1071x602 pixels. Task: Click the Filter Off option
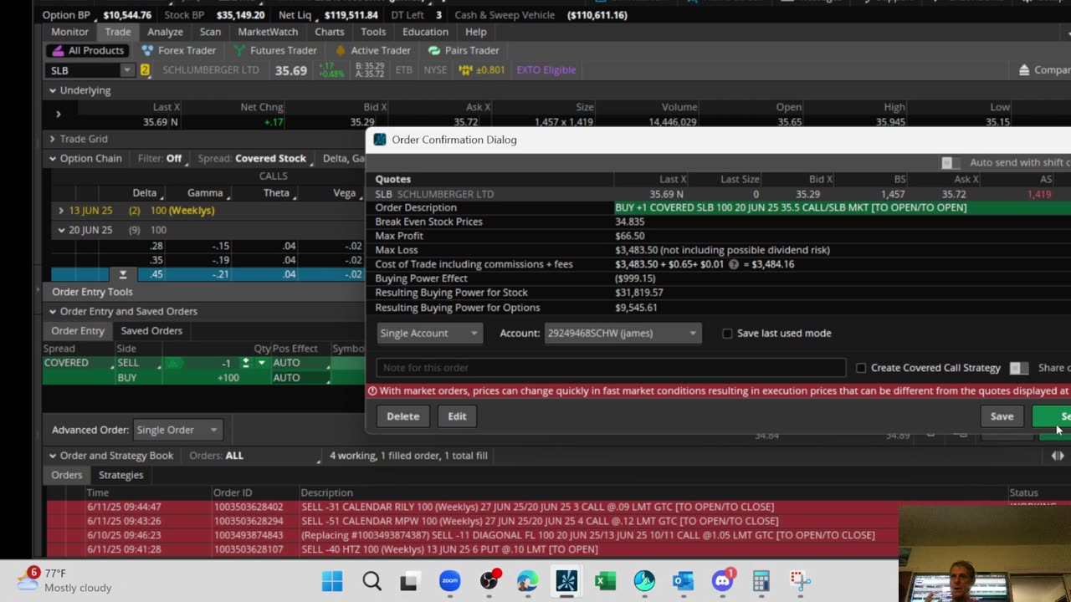tap(173, 159)
